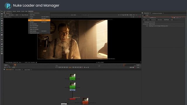Select the orange Read node thumbnail
The height and width of the screenshot is (105, 187).
85,101
